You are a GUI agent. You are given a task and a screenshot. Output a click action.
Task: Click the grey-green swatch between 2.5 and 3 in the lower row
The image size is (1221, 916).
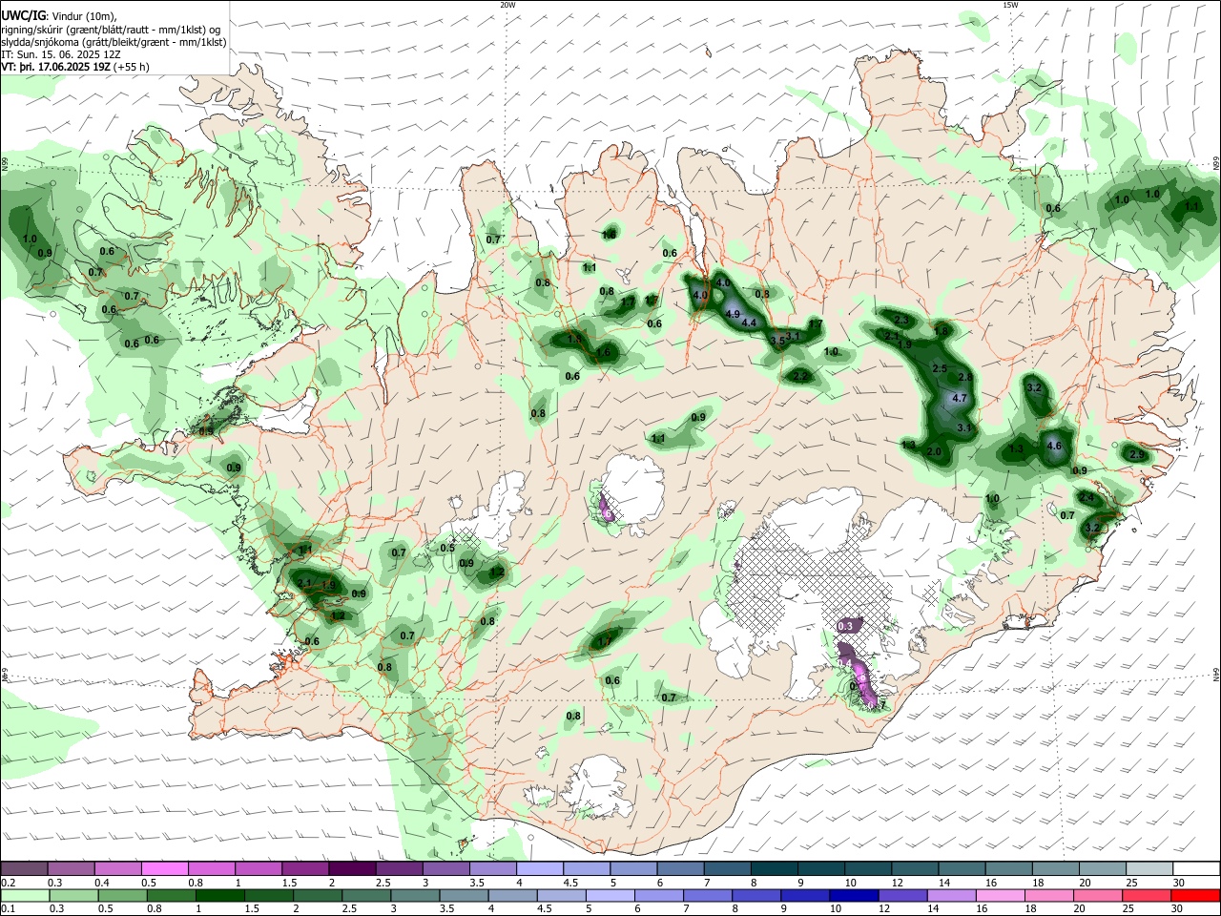pyautogui.click(x=366, y=896)
